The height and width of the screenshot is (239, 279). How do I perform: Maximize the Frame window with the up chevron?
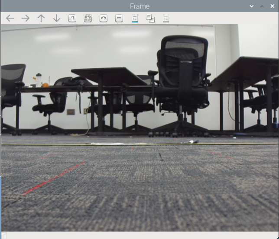(262, 6)
